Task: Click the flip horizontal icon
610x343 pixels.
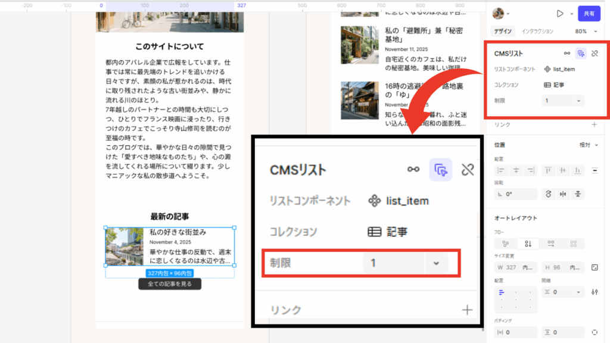Action: coord(563,194)
